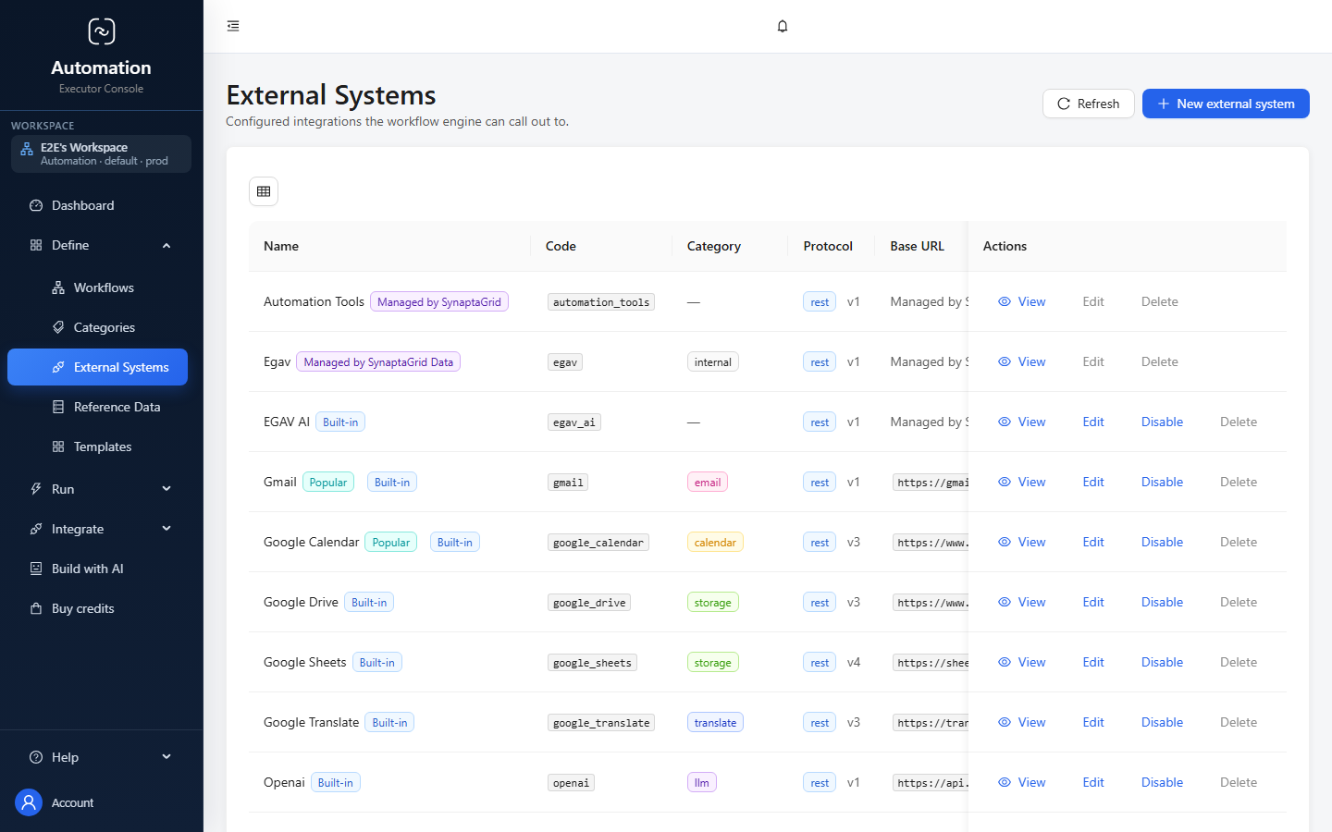Image resolution: width=1332 pixels, height=832 pixels.
Task: Click the Categories tag icon
Action: pos(58,327)
